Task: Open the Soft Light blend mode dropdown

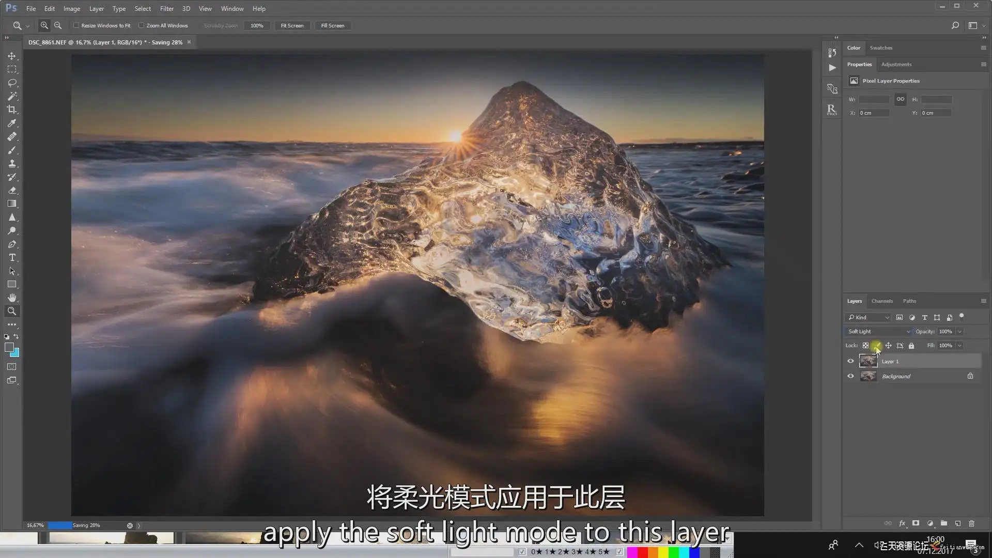Action: pos(878,332)
